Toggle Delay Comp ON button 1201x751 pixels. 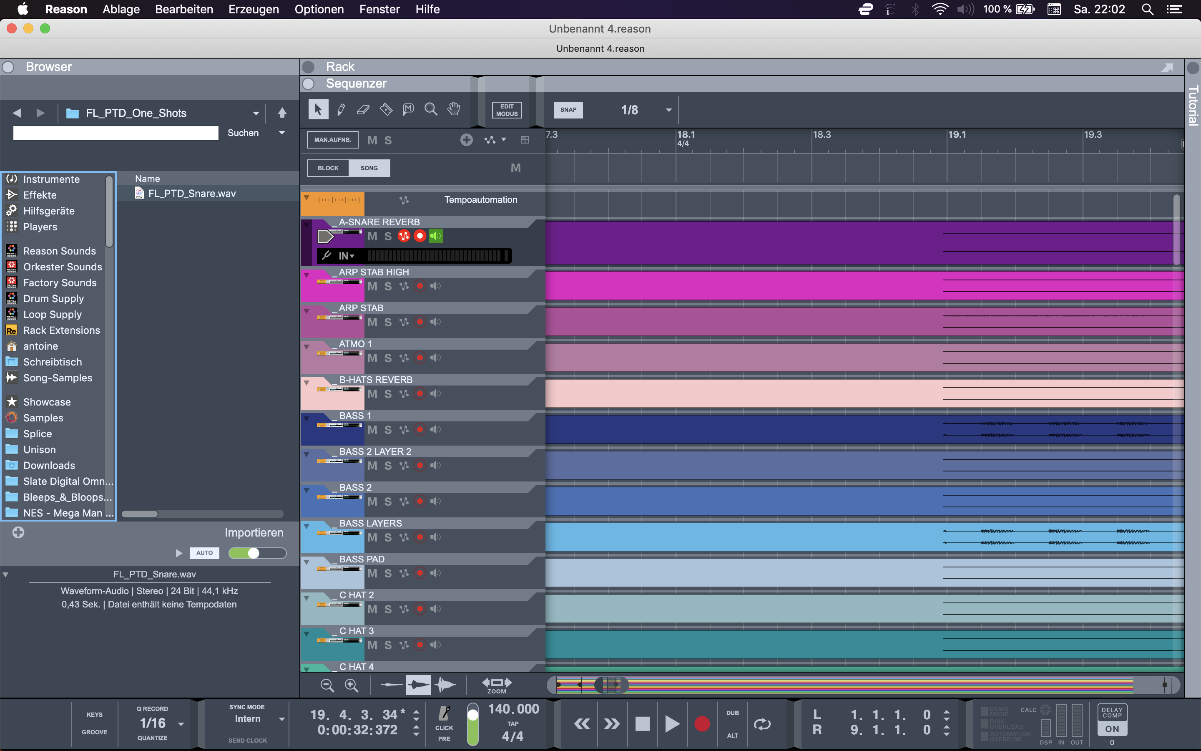(x=1112, y=728)
